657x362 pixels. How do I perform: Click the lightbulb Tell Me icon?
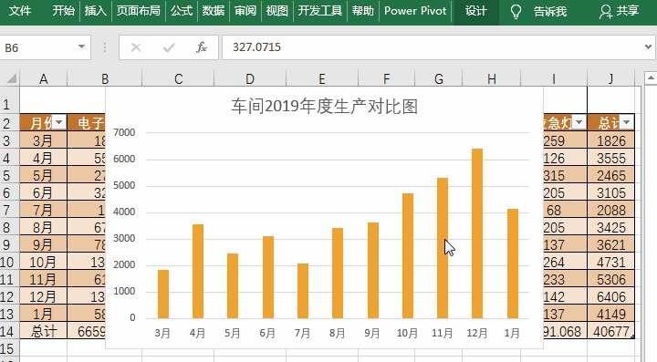pos(516,11)
